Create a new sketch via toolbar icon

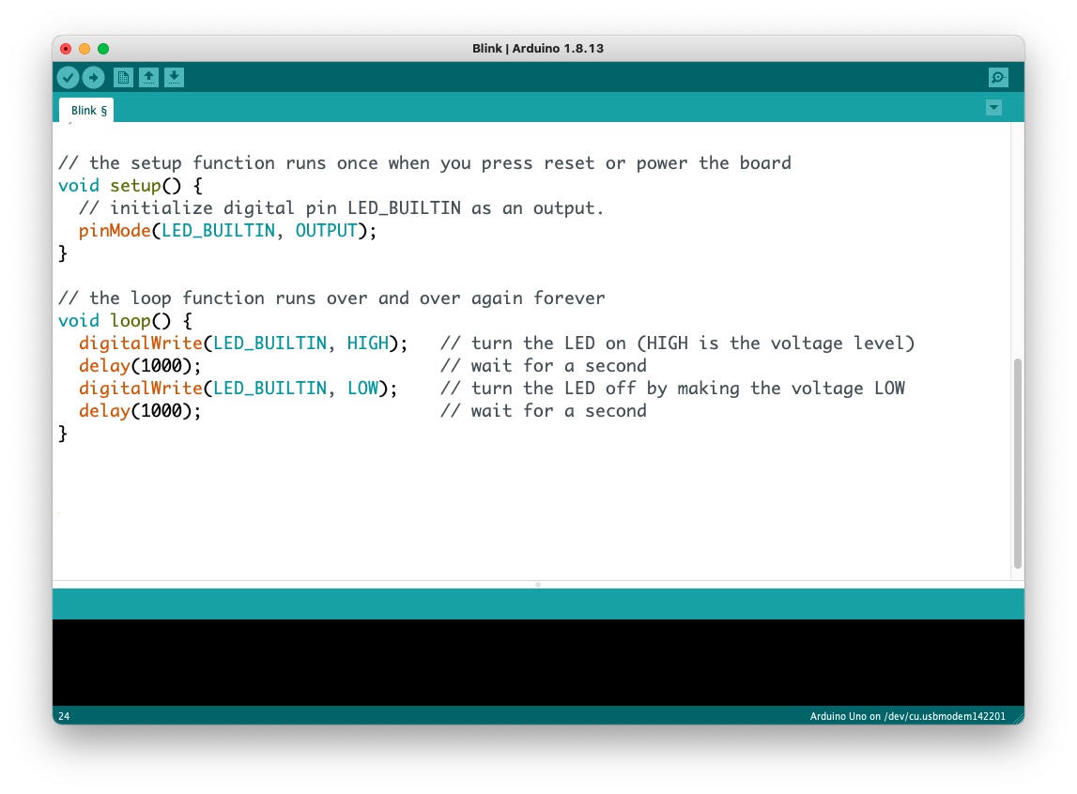point(123,78)
